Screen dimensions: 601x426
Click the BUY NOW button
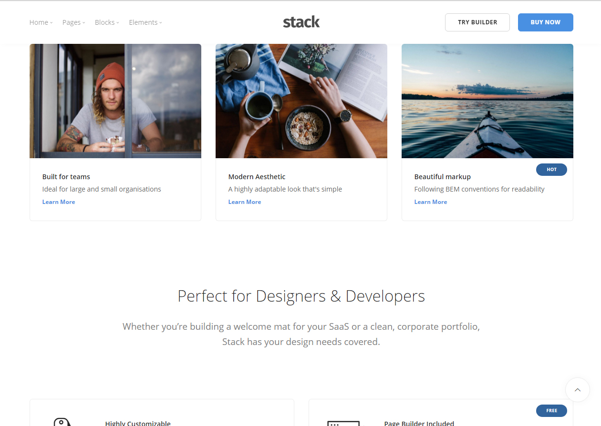(x=546, y=22)
